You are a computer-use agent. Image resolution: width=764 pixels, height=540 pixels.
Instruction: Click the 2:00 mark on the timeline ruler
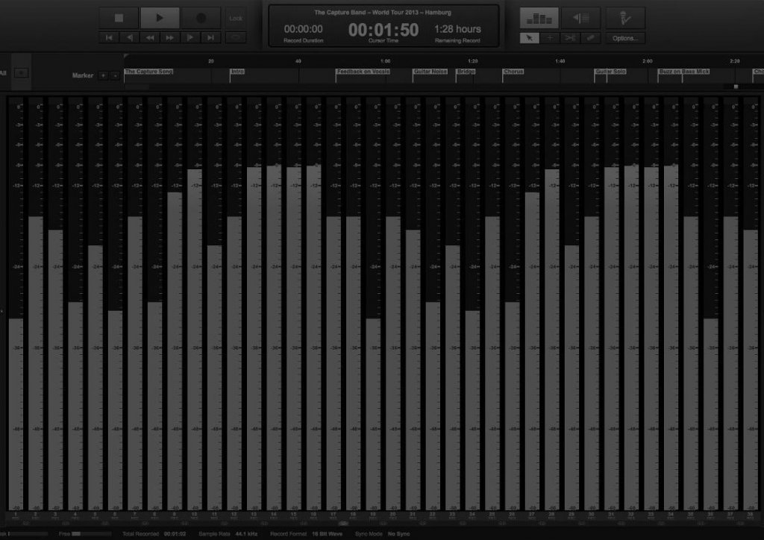coord(648,61)
